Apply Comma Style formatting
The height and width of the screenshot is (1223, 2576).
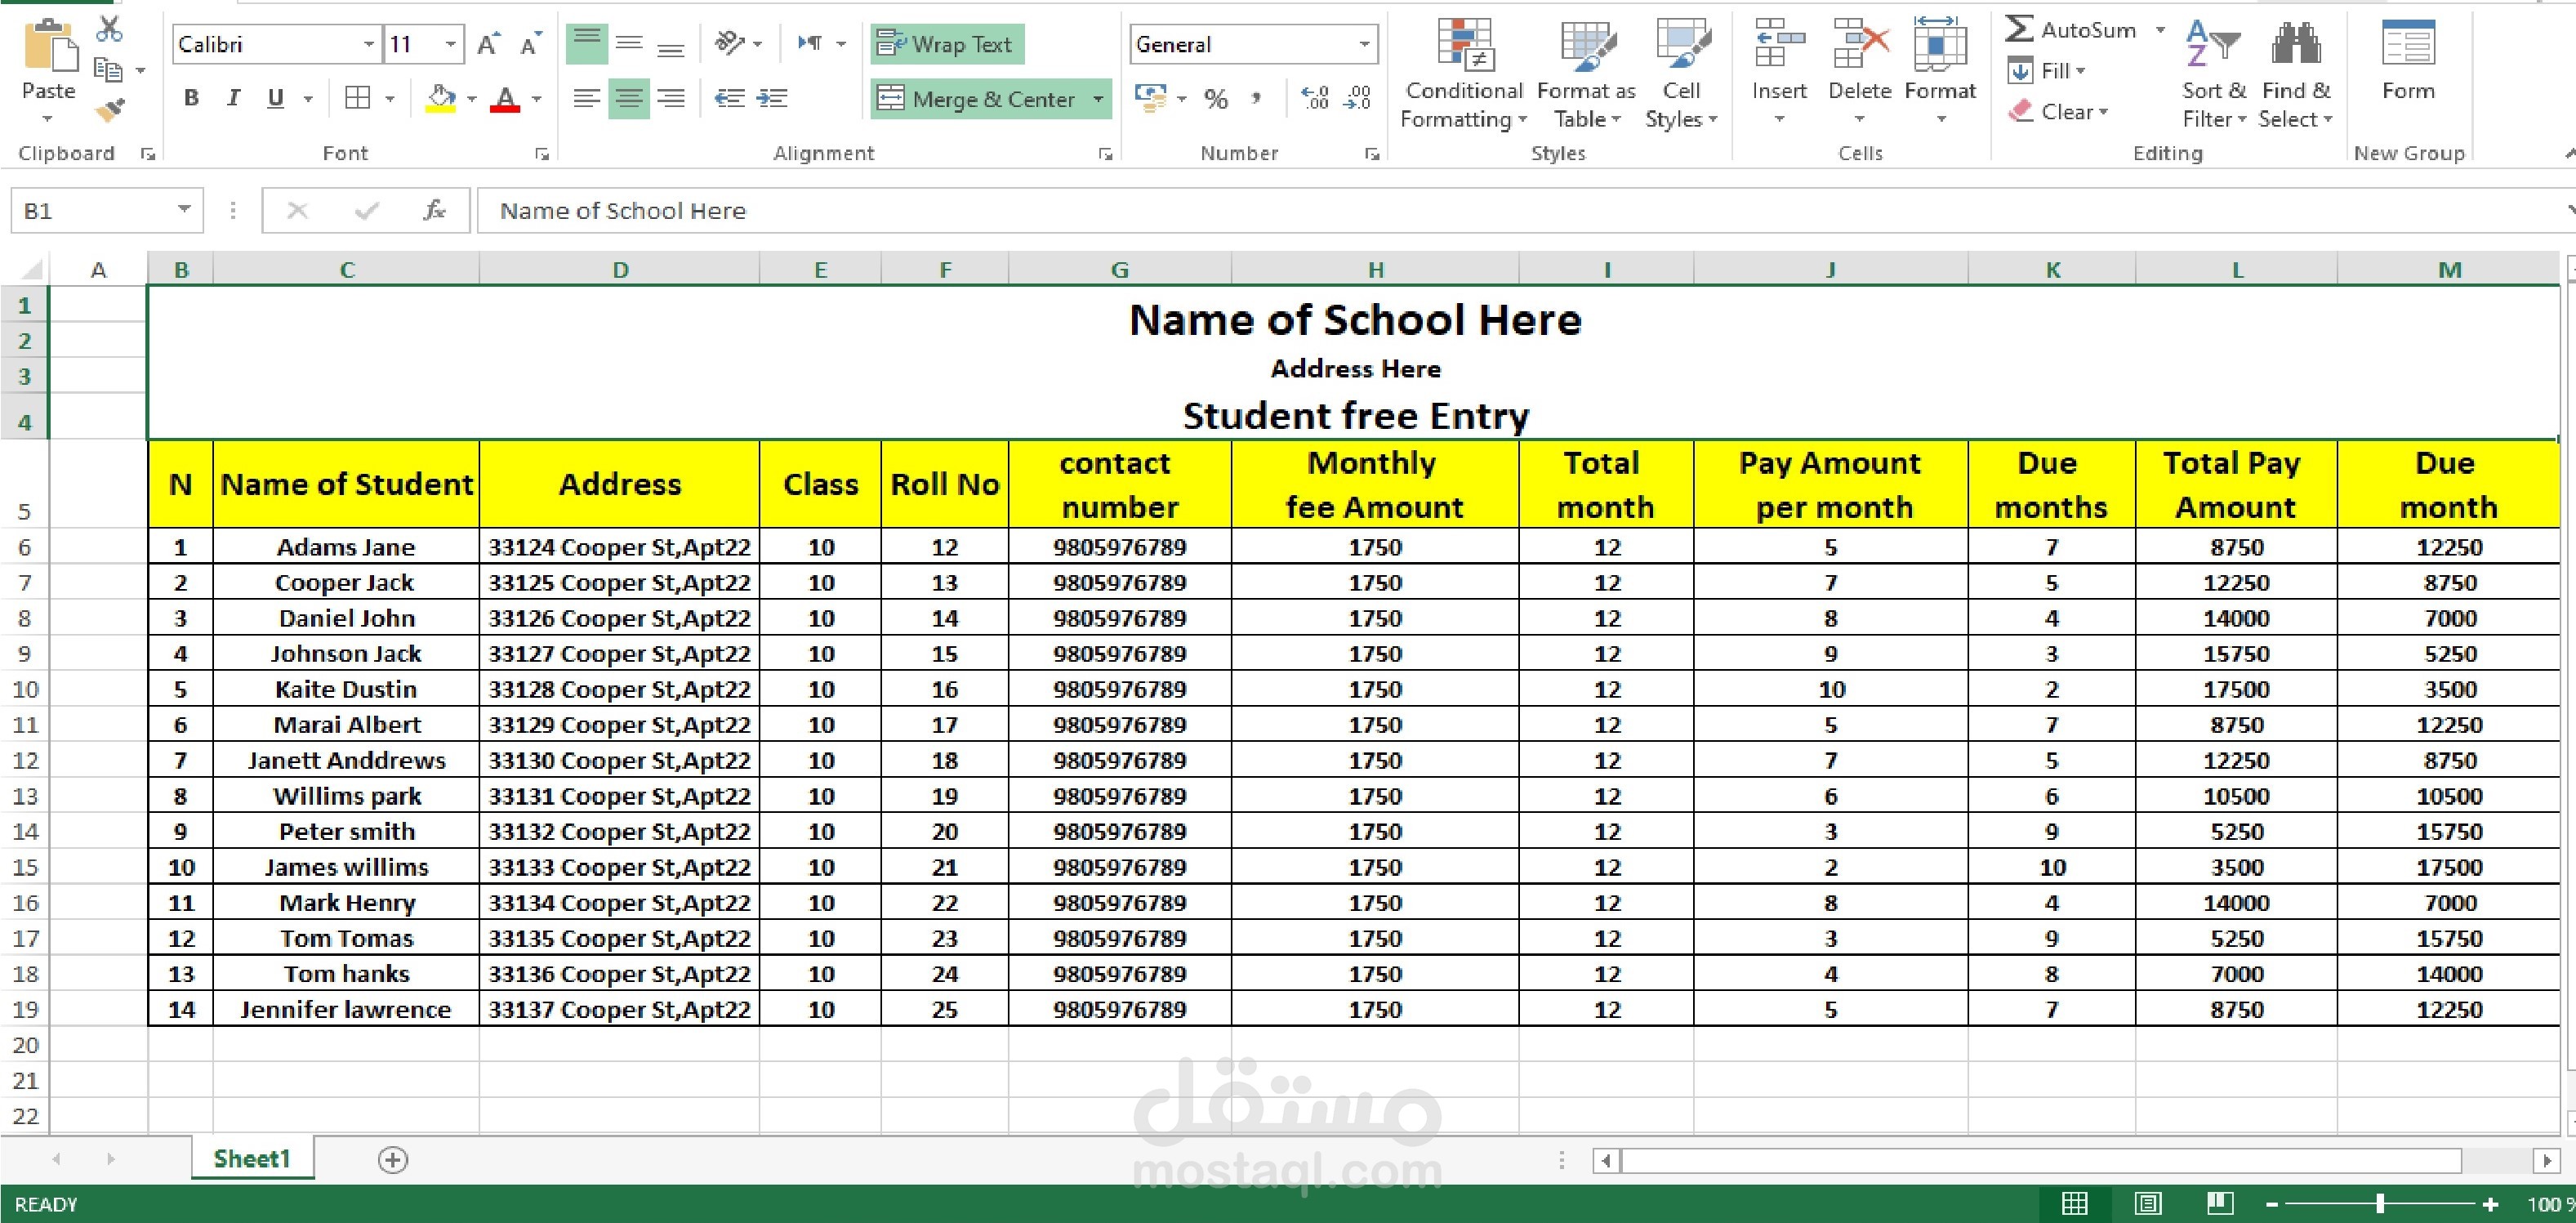coord(1256,98)
